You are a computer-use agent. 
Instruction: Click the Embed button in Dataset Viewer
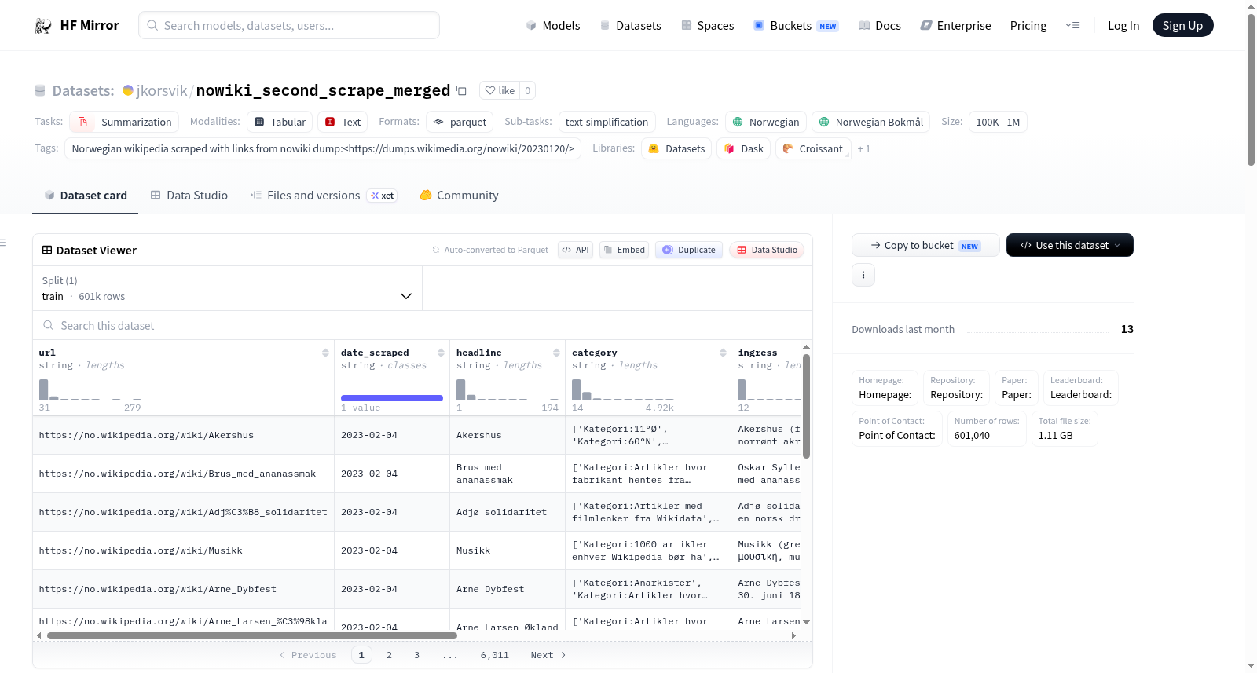point(624,250)
